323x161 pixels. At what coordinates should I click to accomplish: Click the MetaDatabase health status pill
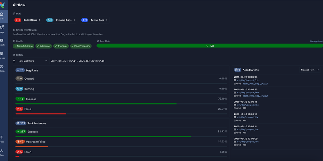point(23,46)
